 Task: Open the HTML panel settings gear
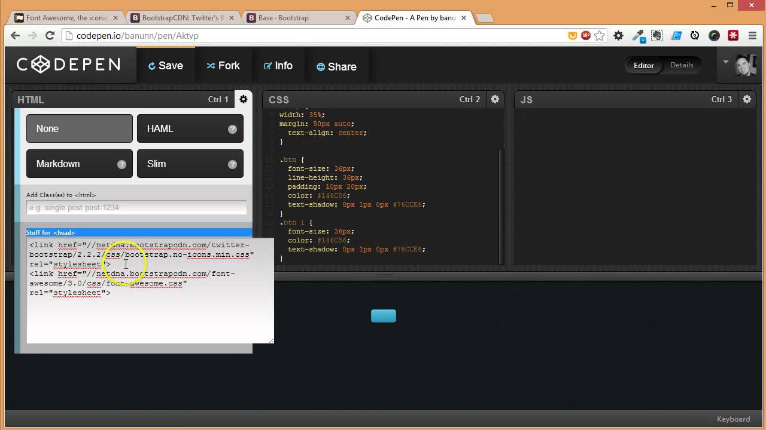(244, 99)
